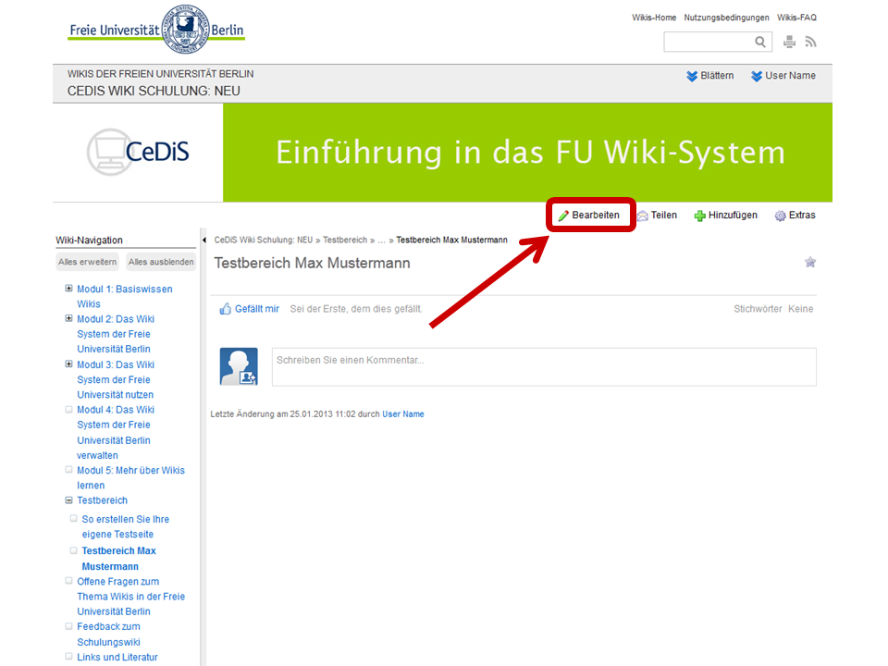888x666 pixels.
Task: Click the Alles ausblenden button
Action: (x=161, y=262)
